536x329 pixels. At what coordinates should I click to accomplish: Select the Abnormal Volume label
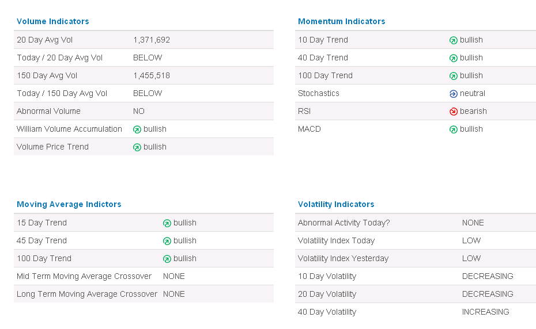click(48, 111)
